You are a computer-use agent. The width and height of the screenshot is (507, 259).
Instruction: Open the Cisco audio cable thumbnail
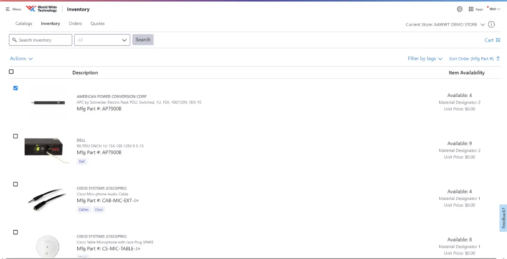(48, 200)
